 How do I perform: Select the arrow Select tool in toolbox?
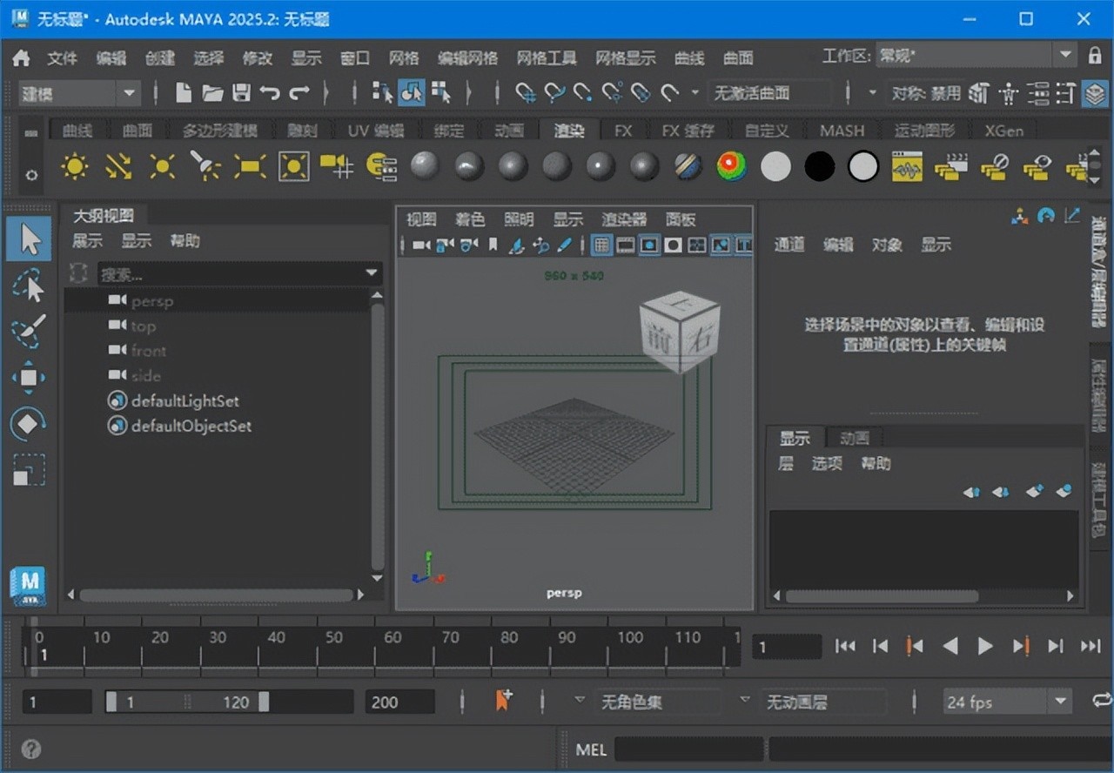pyautogui.click(x=30, y=239)
